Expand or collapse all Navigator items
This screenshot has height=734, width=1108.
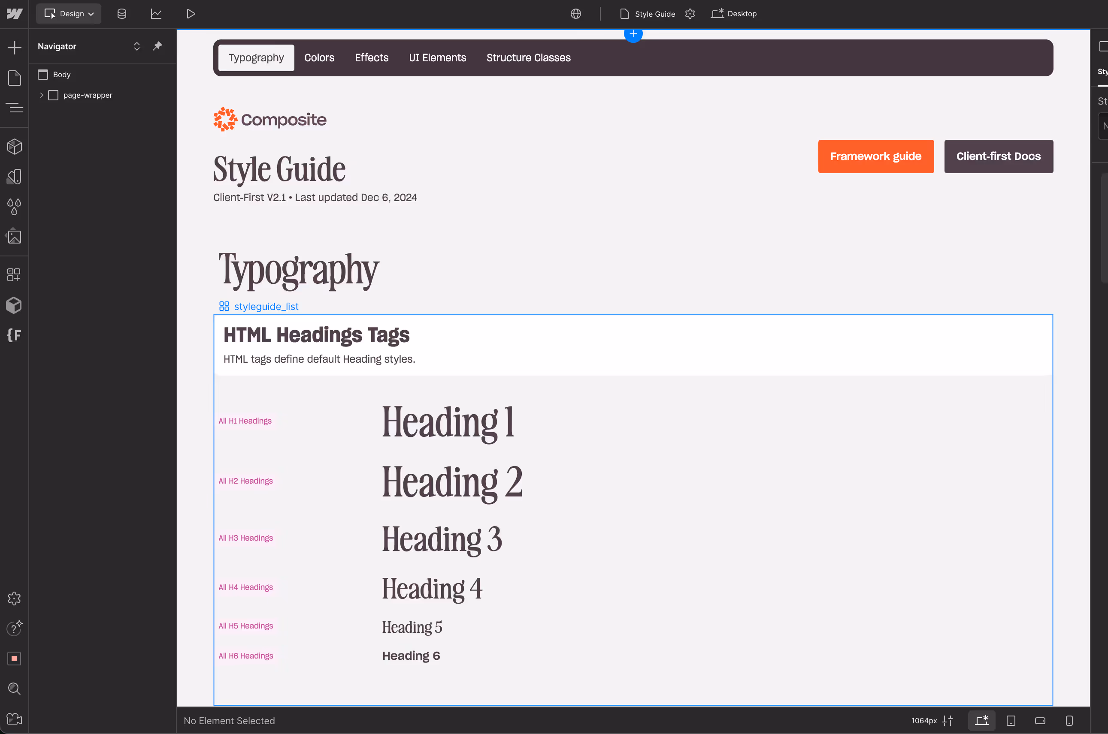[137, 46]
